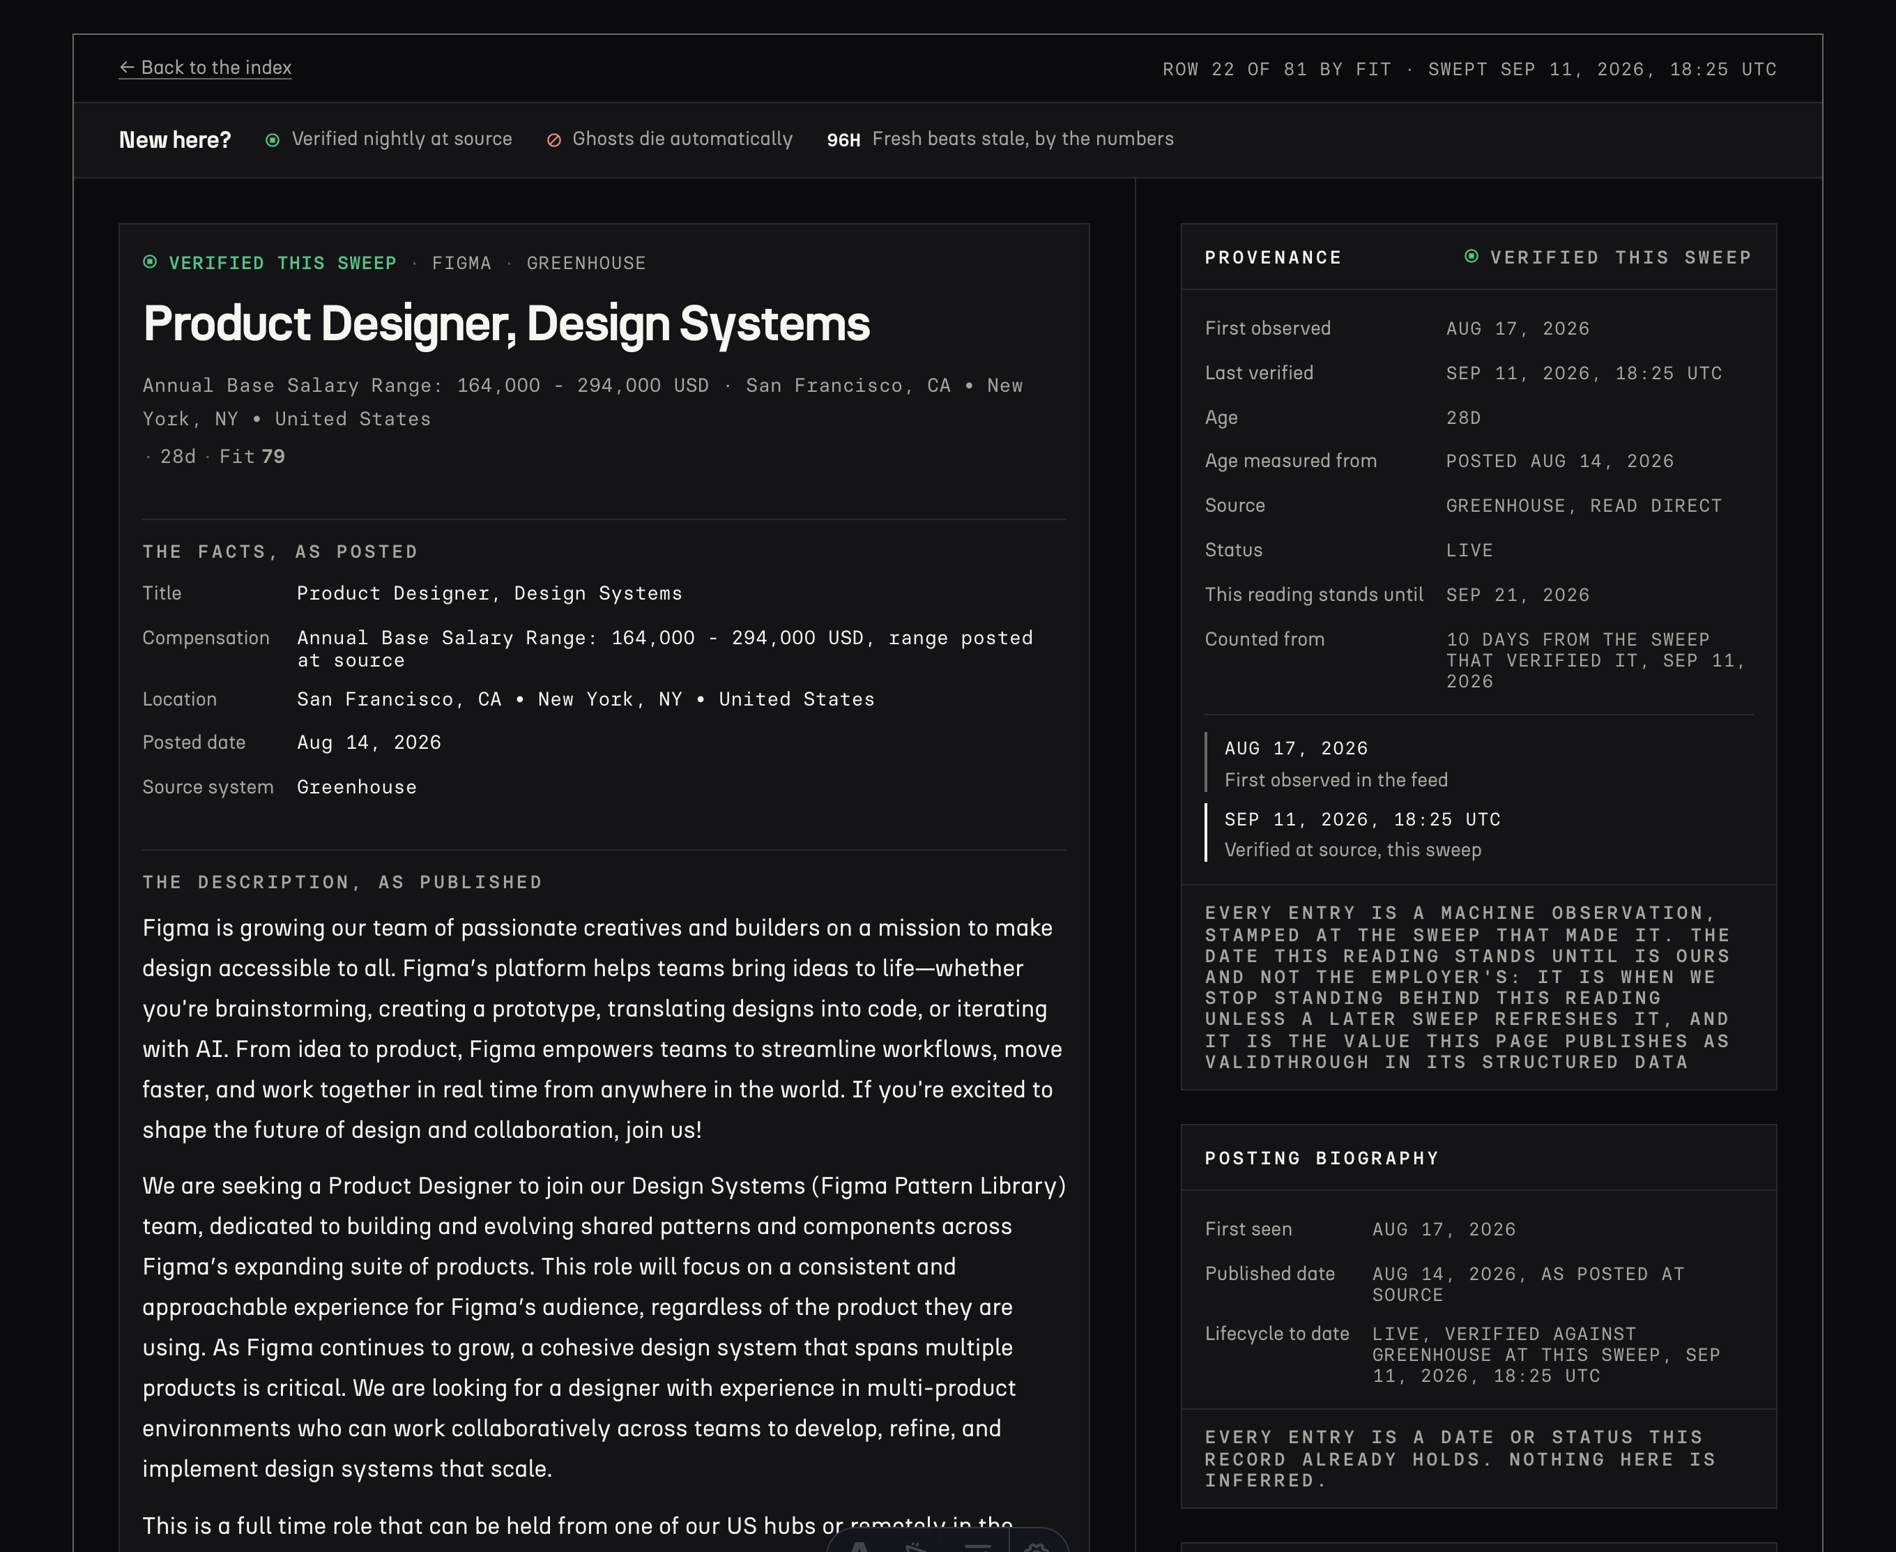The height and width of the screenshot is (1552, 1896).
Task: Click the 'PROVENANCE' panel heading
Action: [1273, 257]
